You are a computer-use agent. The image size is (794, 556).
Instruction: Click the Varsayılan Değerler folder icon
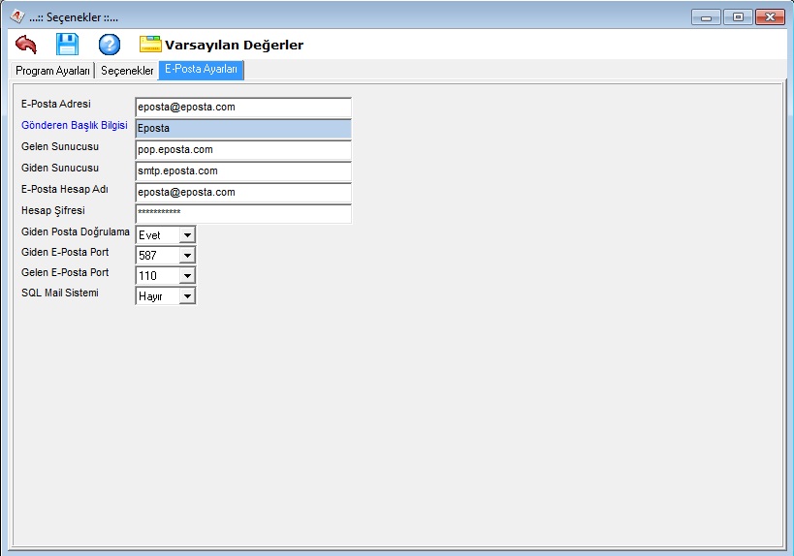point(150,45)
